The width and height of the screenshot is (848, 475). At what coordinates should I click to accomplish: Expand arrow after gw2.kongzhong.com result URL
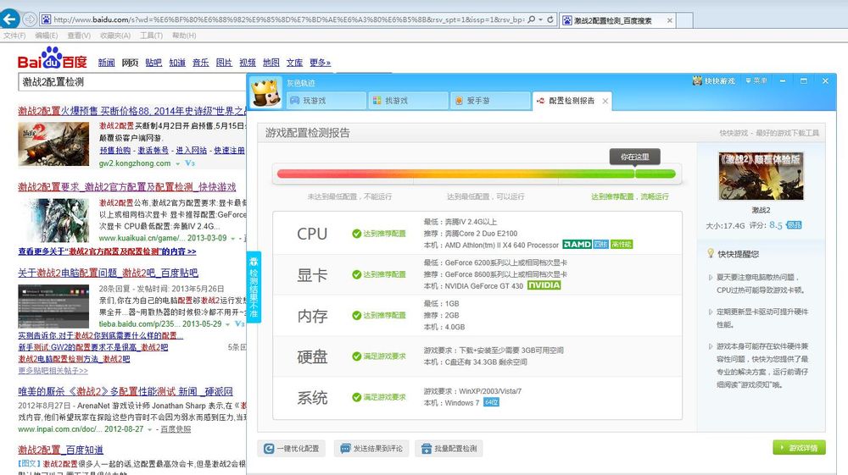point(177,163)
